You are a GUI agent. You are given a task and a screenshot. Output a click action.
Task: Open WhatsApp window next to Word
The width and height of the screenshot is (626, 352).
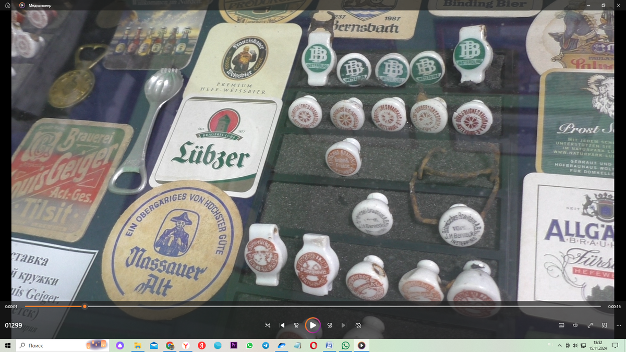[345, 345]
